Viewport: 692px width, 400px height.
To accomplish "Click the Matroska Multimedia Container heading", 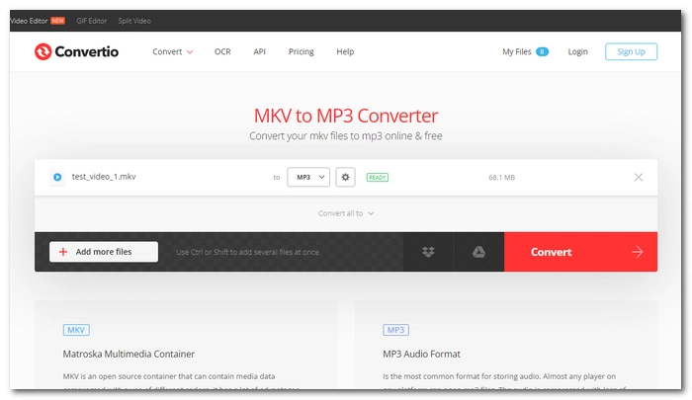I will pos(129,354).
